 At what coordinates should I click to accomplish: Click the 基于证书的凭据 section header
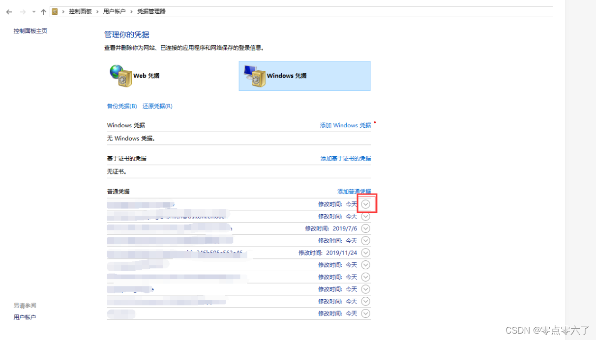click(127, 159)
